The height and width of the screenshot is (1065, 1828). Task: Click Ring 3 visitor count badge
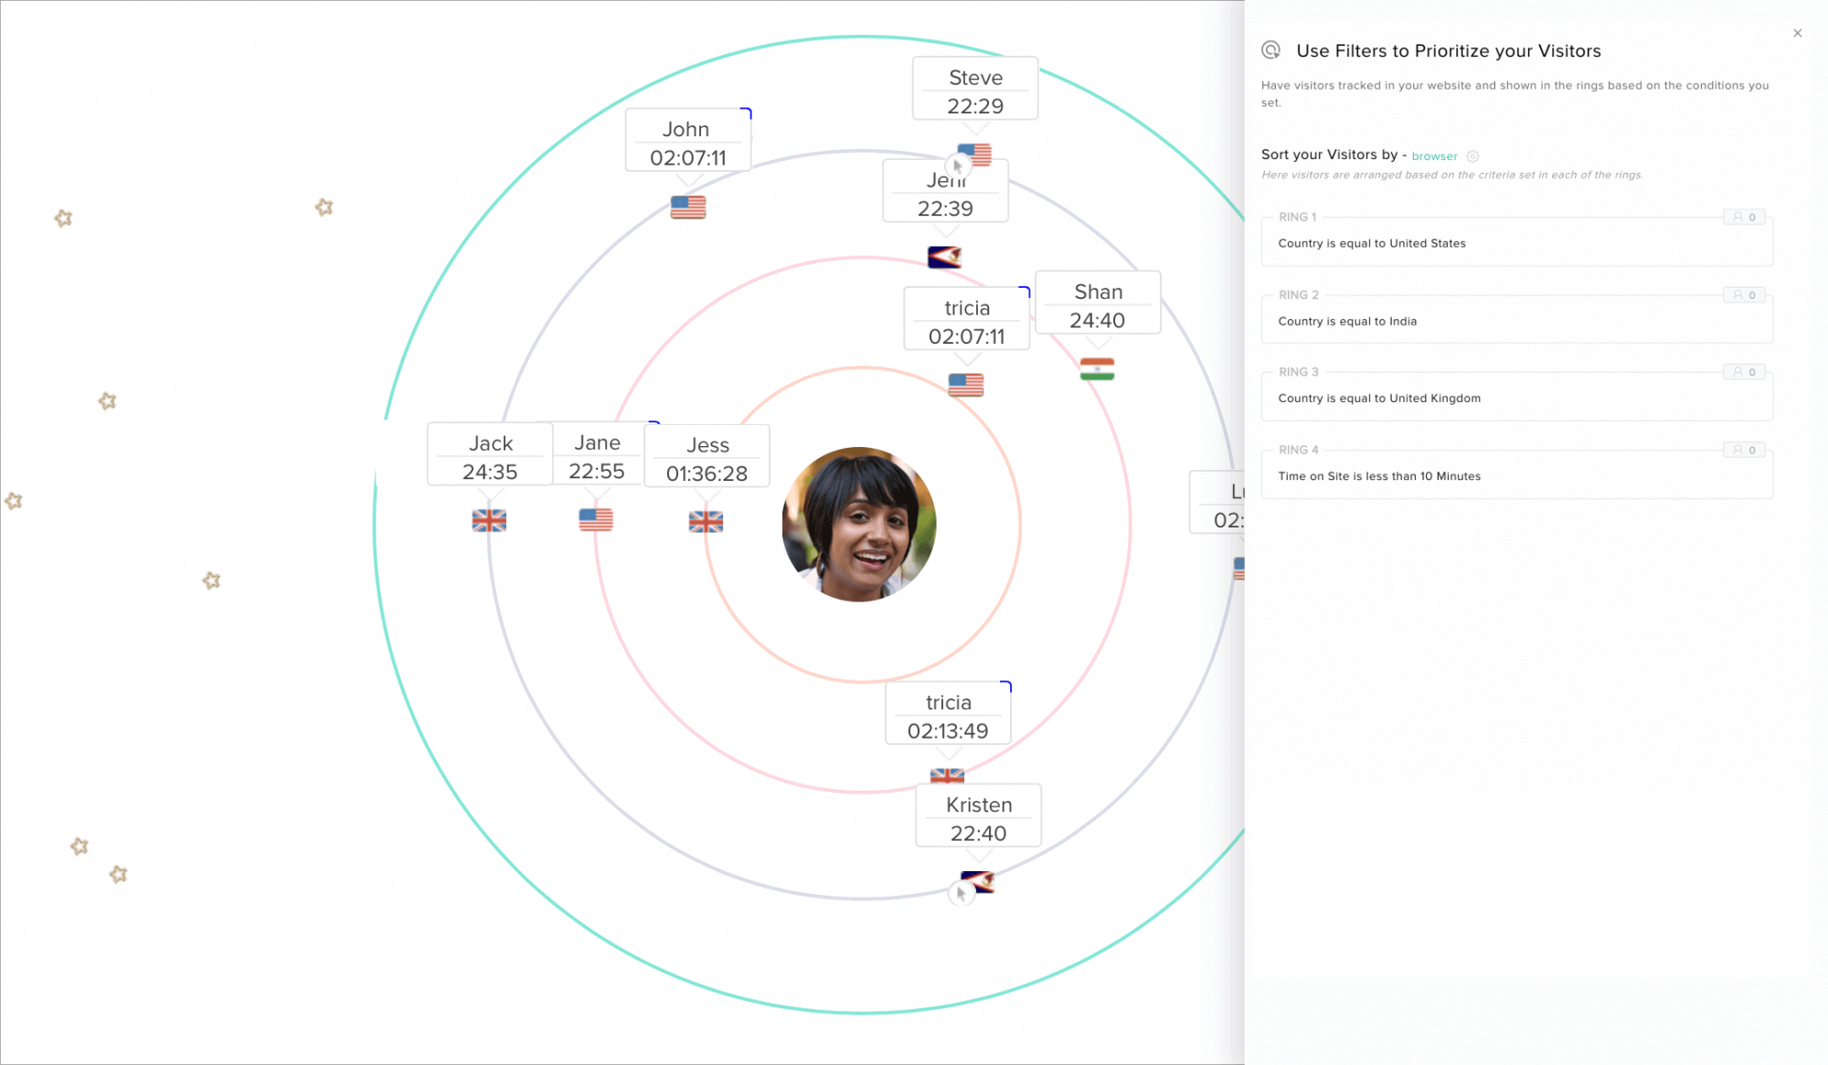[x=1744, y=371]
